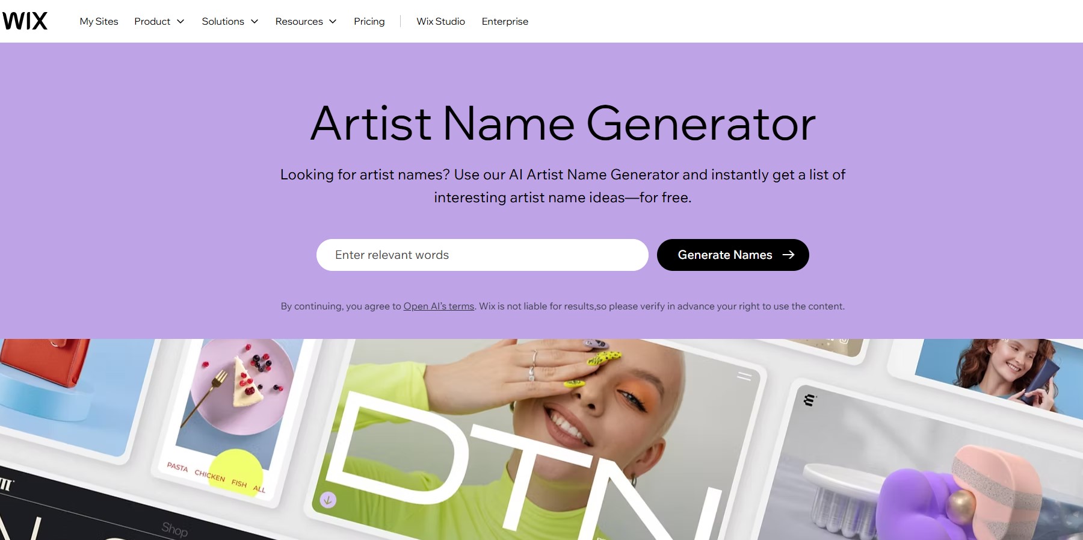This screenshot has width=1083, height=540.
Task: Click the arrow icon in Generate Names
Action: (x=788, y=255)
